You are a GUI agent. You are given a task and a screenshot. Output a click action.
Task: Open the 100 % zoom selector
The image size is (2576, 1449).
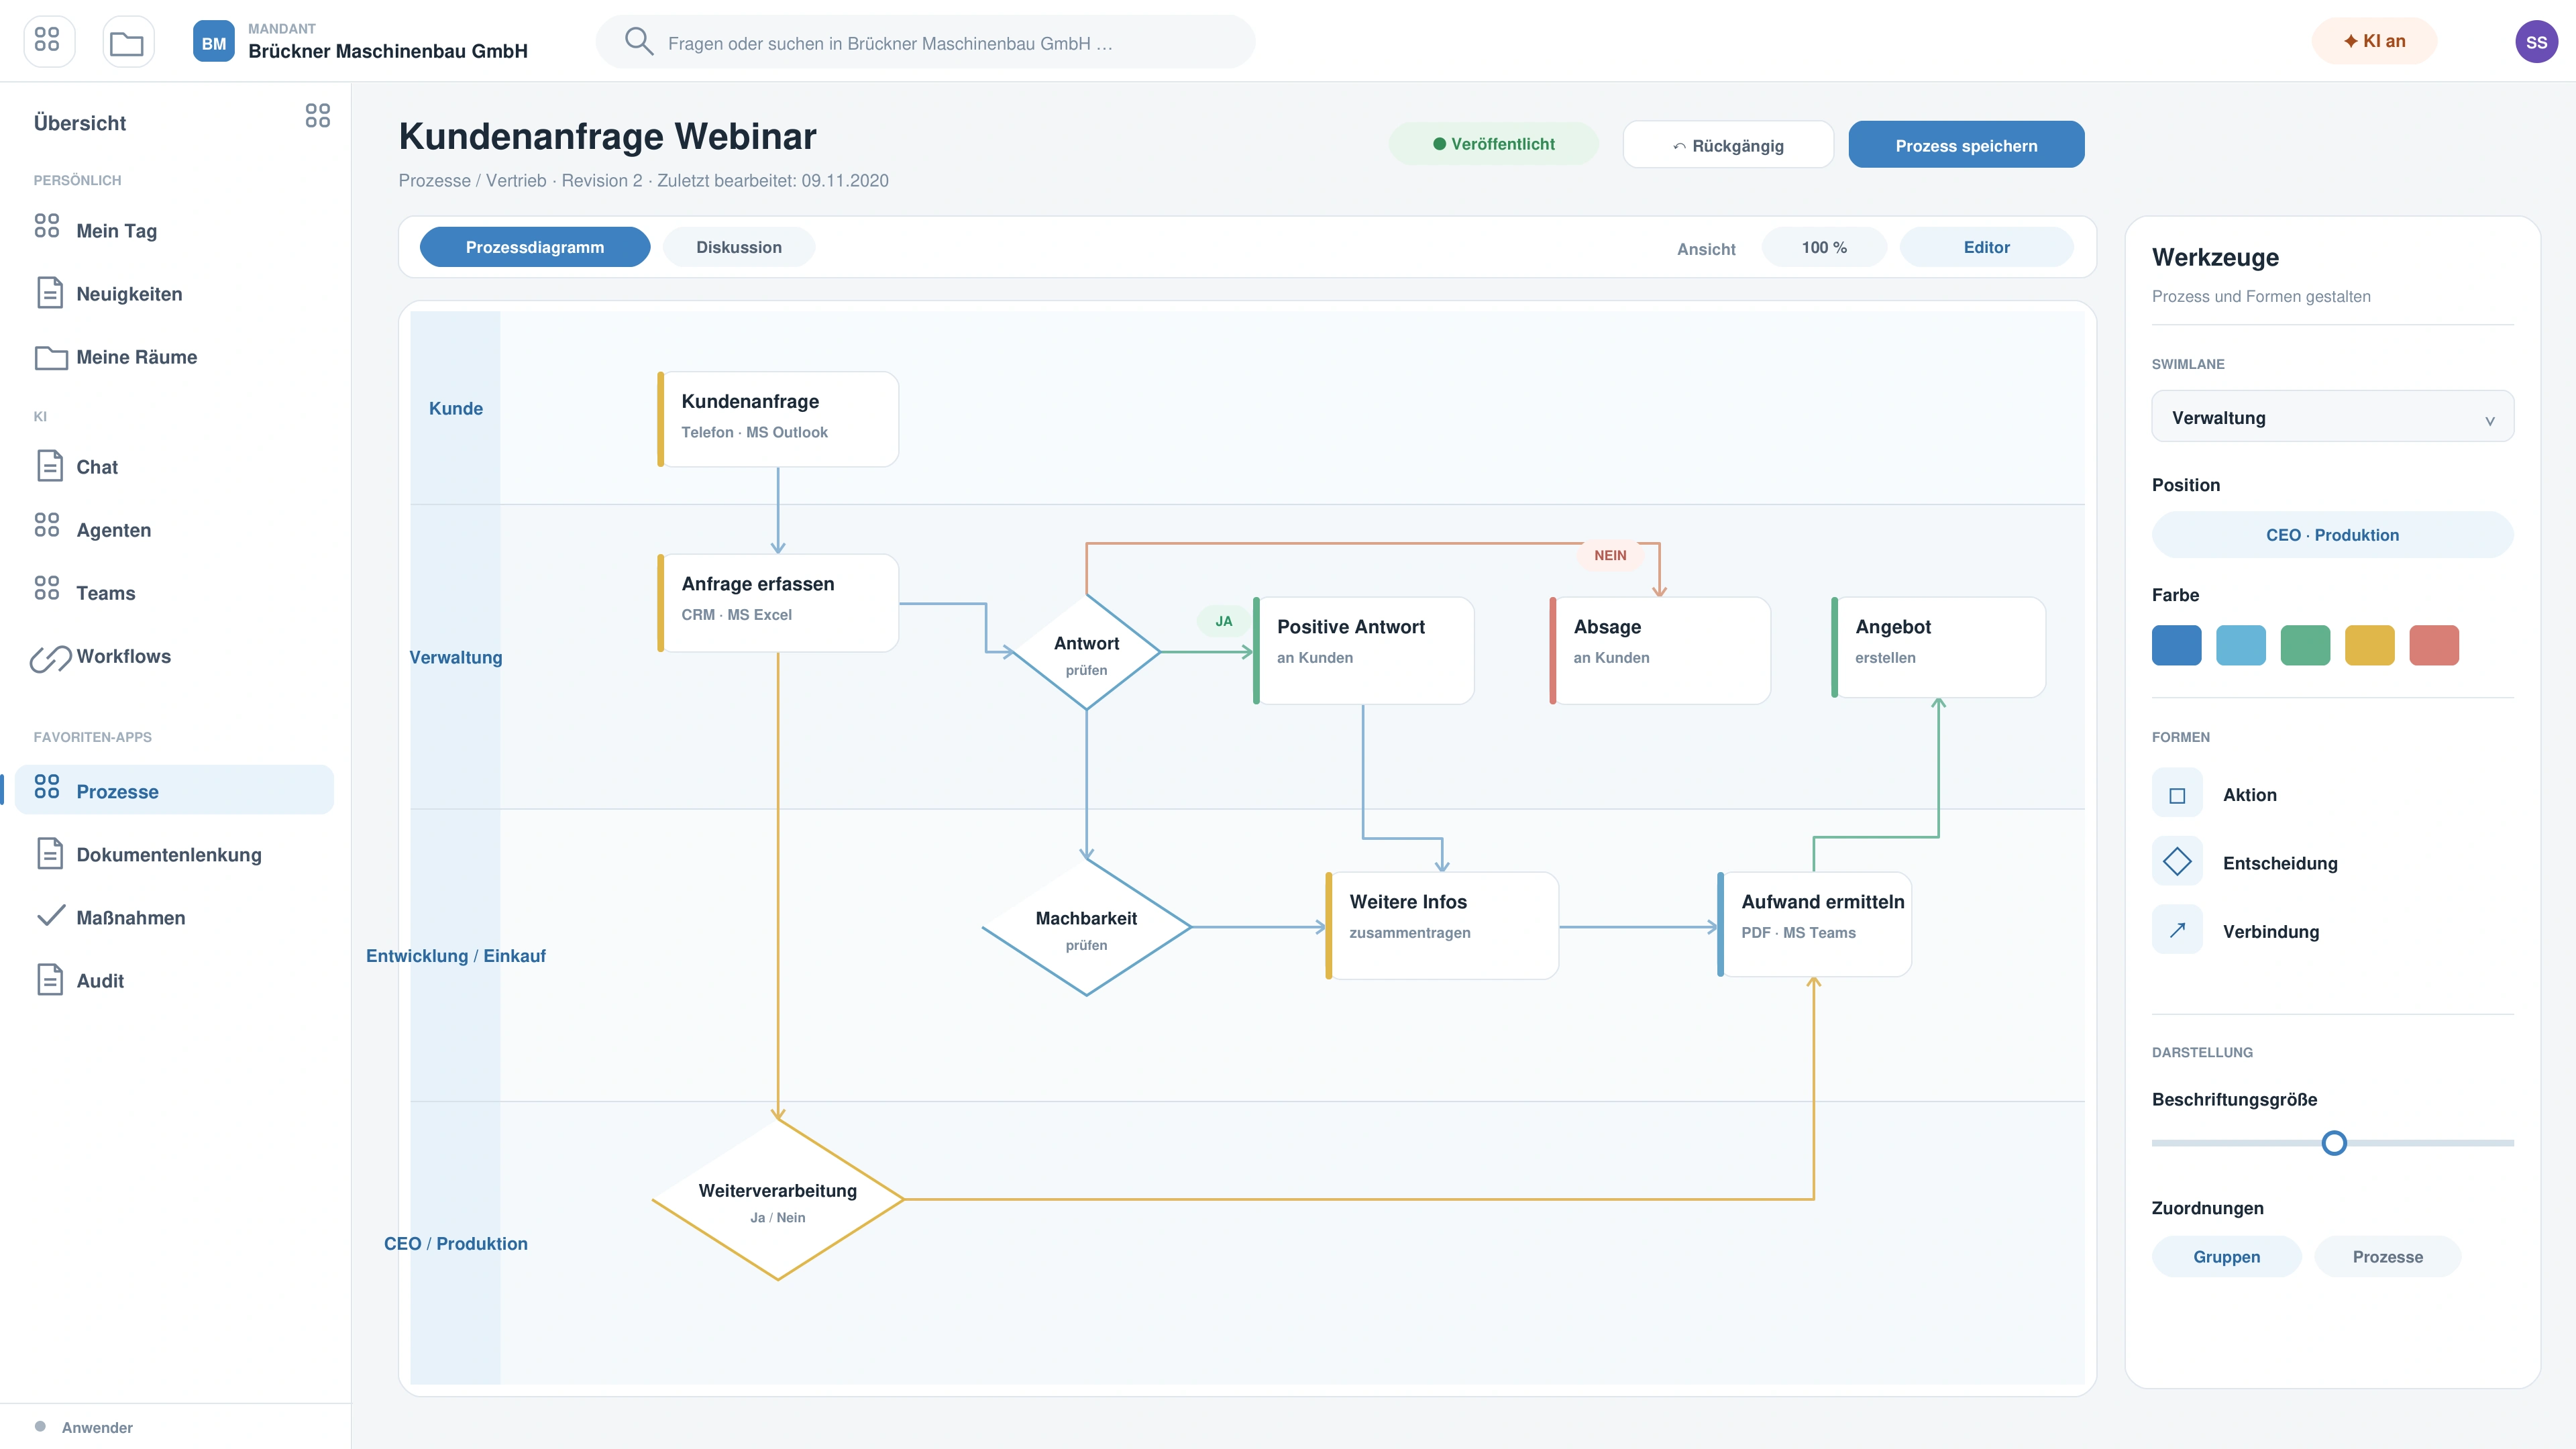[1824, 247]
